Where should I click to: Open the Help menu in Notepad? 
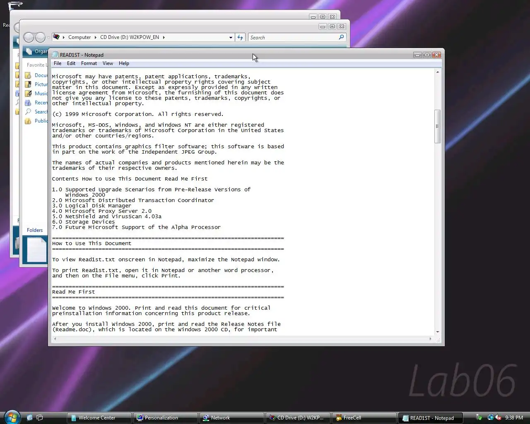(124, 63)
